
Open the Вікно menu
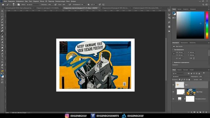coord(68,1)
